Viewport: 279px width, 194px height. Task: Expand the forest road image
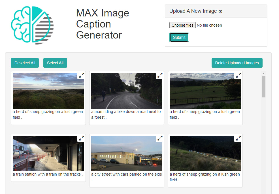(x=160, y=75)
